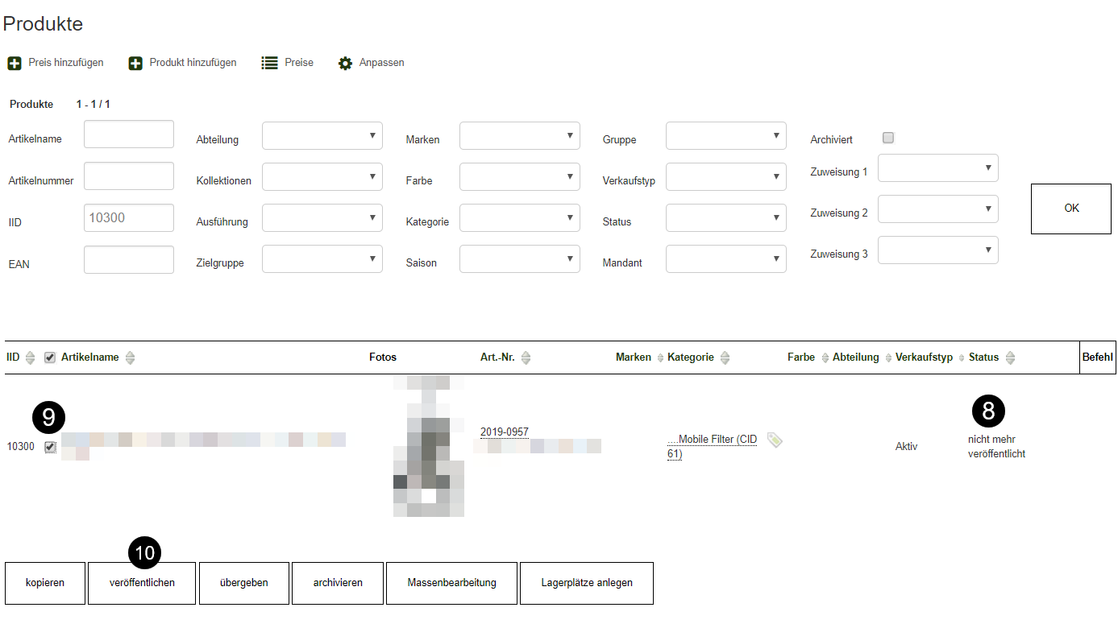The width and height of the screenshot is (1118, 624).
Task: Click the blurred product photo thumbnail
Action: [428, 447]
